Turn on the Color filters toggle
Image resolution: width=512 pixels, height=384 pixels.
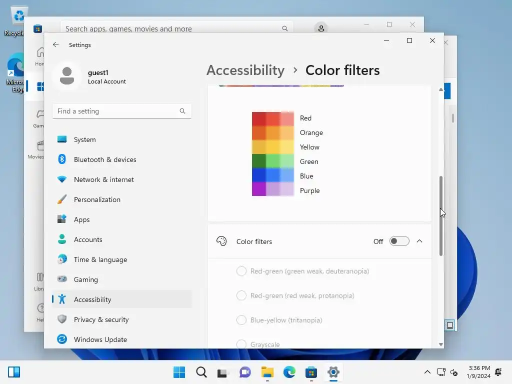pyautogui.click(x=399, y=241)
